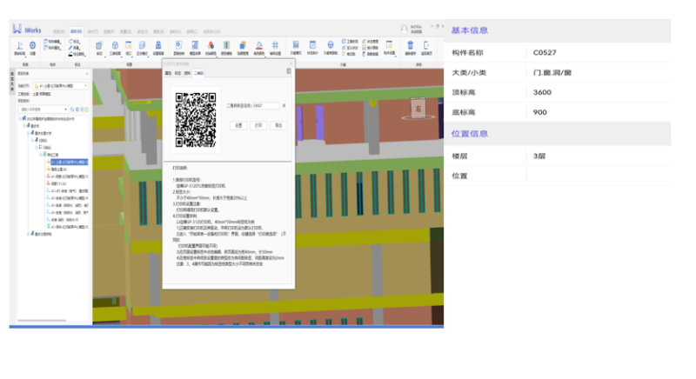Open the 构件设置 component settings tool
The width and height of the screenshot is (696, 379).
point(389,48)
